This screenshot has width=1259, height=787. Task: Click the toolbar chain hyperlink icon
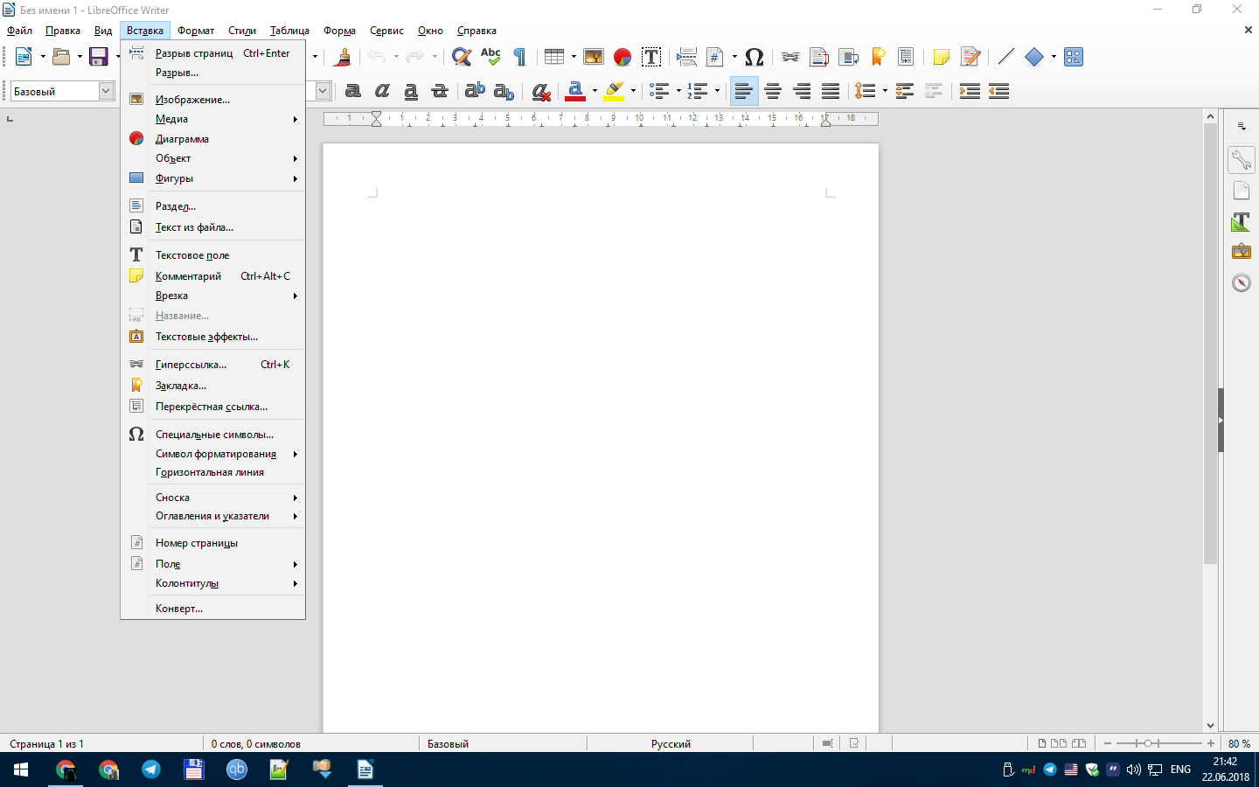[x=790, y=57]
